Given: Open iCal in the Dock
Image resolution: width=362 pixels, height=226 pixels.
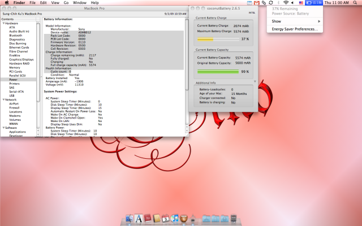Looking at the screenshot, I should click(x=166, y=218).
